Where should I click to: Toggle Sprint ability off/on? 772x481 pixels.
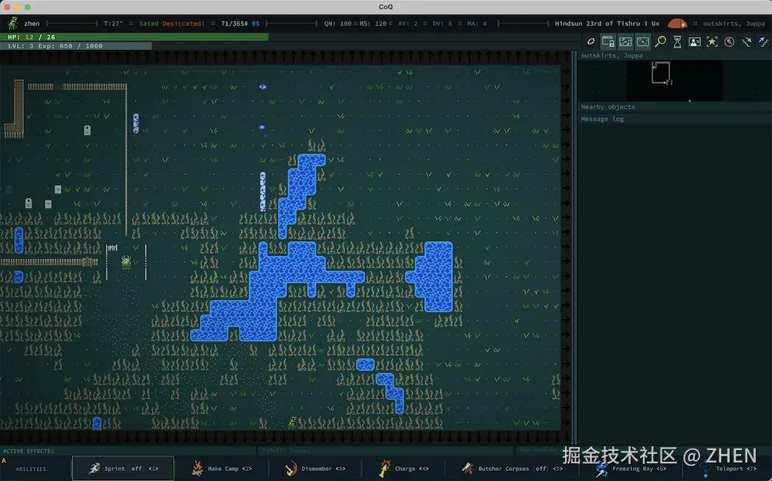pos(123,468)
